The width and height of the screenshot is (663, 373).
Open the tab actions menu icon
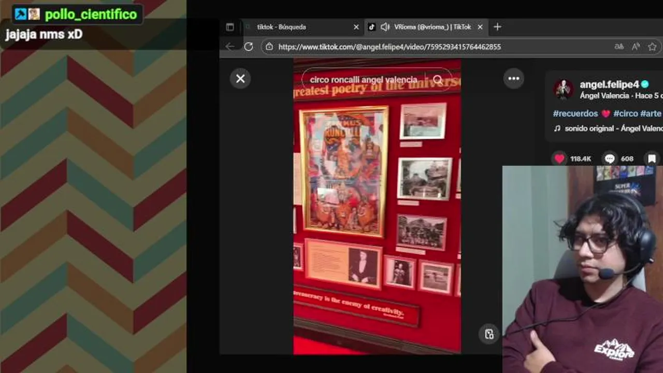pyautogui.click(x=230, y=27)
